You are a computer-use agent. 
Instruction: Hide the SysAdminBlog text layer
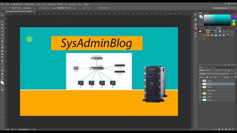point(200,91)
